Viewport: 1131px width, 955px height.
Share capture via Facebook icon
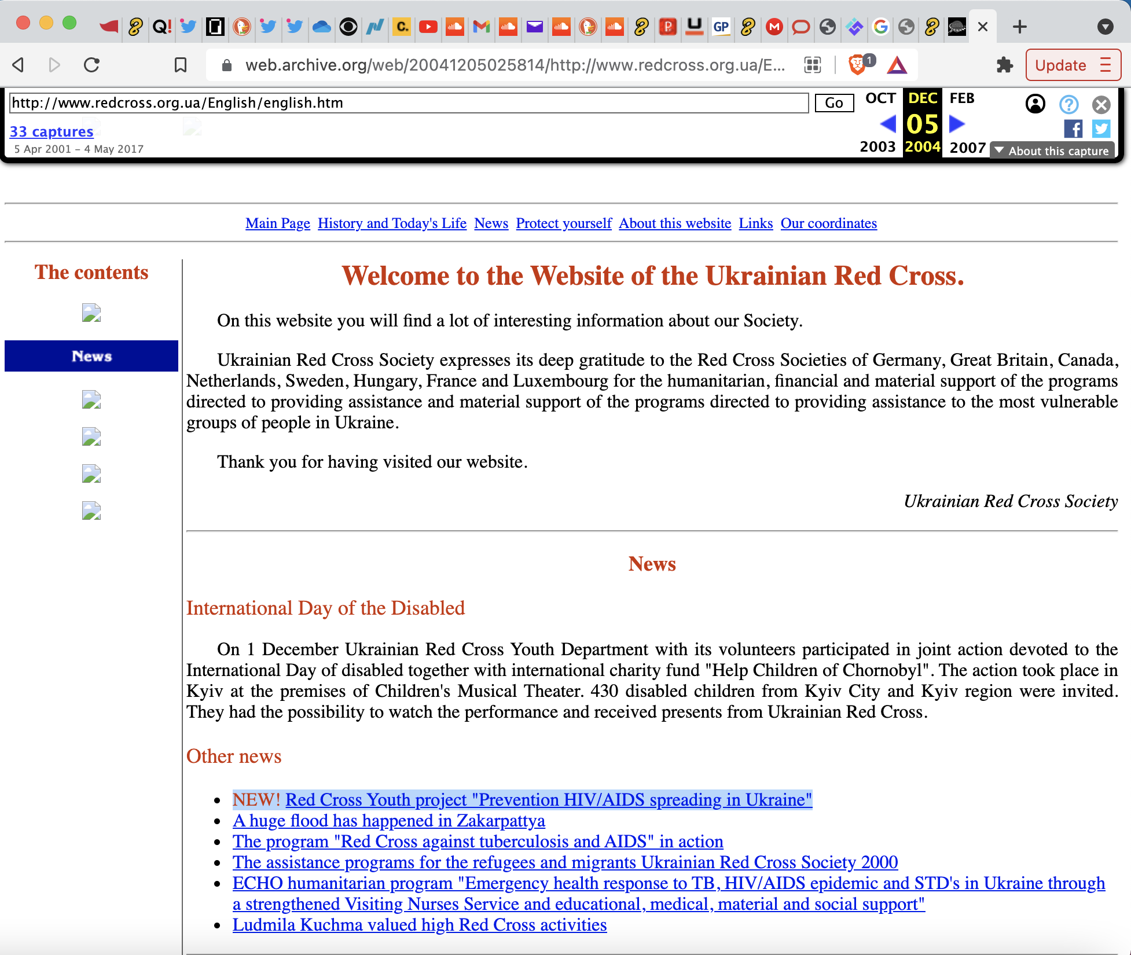coord(1073,128)
